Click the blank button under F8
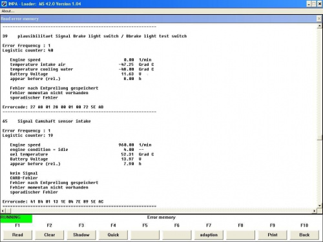Image resolution: width=323 pixels, height=242 pixels. (240, 235)
